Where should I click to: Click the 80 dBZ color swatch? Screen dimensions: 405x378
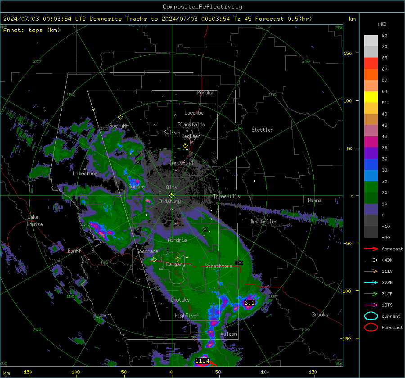pos(371,41)
